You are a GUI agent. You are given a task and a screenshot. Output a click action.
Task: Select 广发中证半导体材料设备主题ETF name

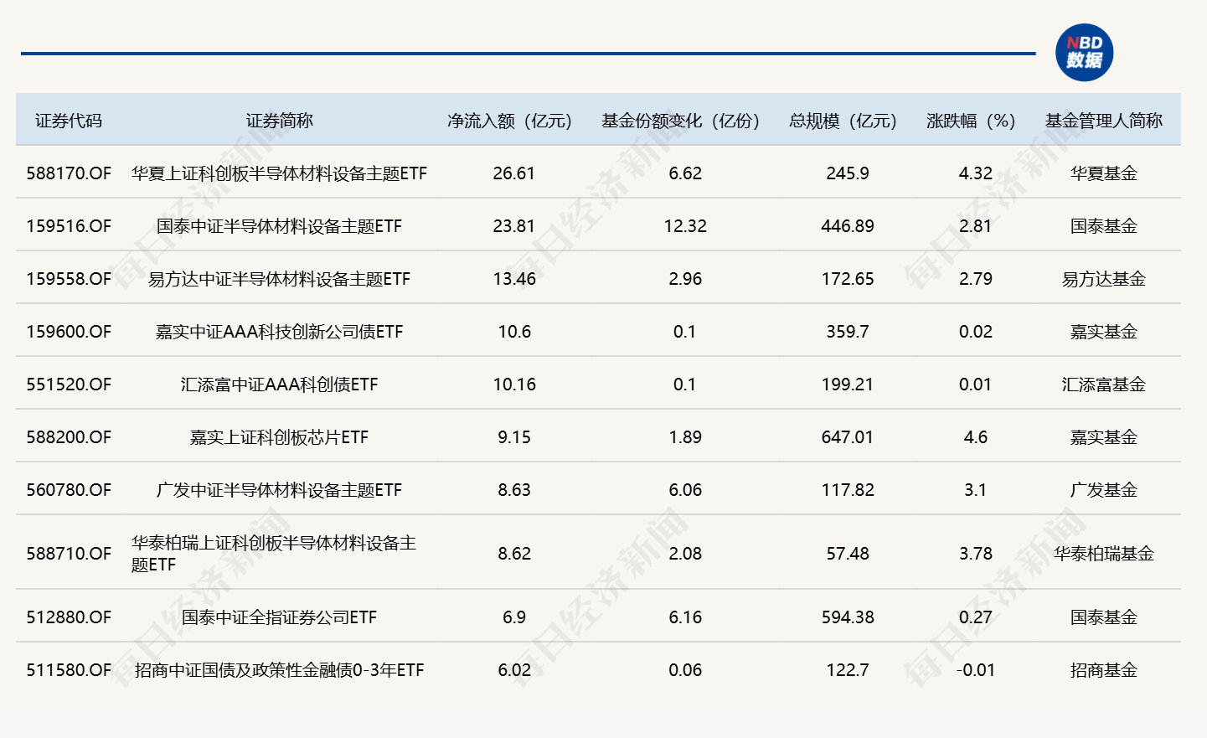click(x=280, y=490)
